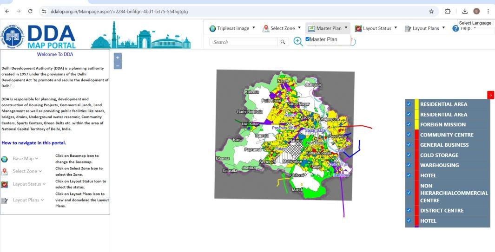Click the Layout Plans sheet icon in toolbar
Image resolution: width=495 pixels, height=252 pixels.
point(408,28)
